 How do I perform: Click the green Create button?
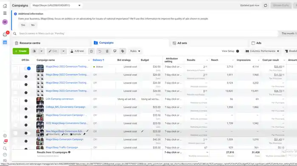coord(21,51)
